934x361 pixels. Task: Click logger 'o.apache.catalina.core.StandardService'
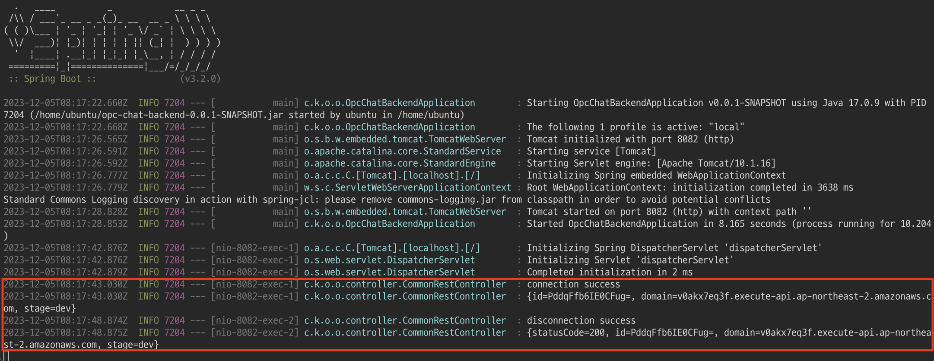point(403,151)
